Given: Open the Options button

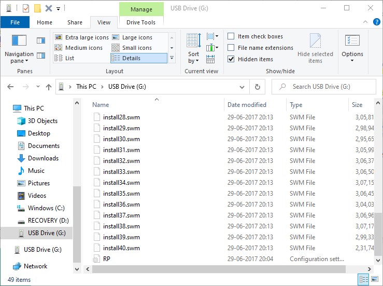Looking at the screenshot, I should tap(352, 48).
